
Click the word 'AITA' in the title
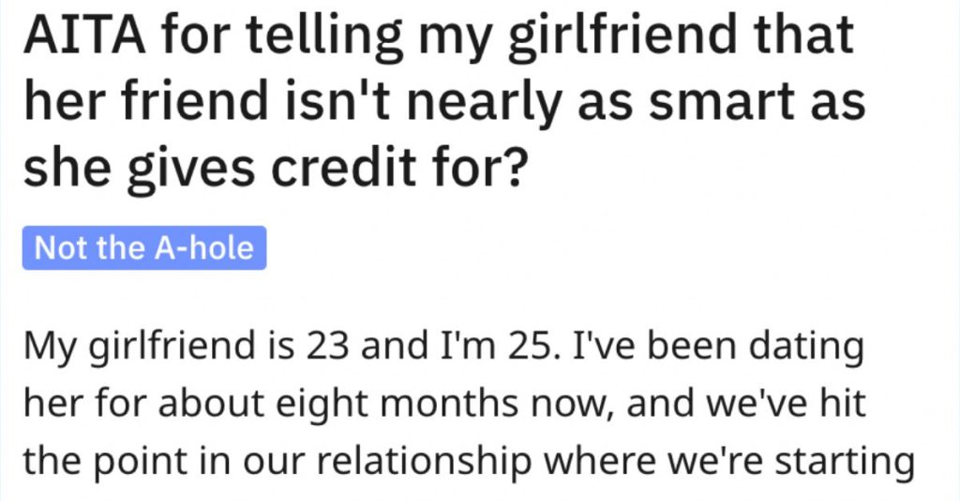[x=84, y=35]
